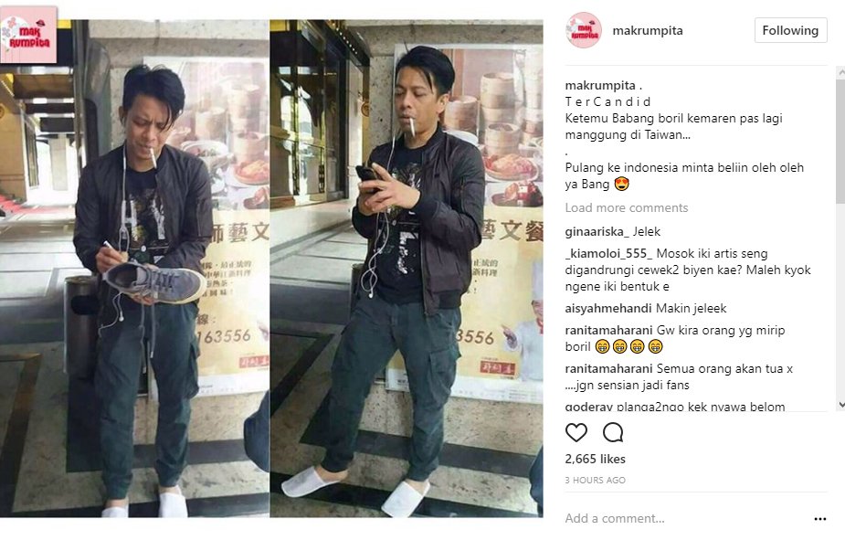The height and width of the screenshot is (540, 845).
Task: Open makrumpita profile picture avatar
Action: pos(584,30)
